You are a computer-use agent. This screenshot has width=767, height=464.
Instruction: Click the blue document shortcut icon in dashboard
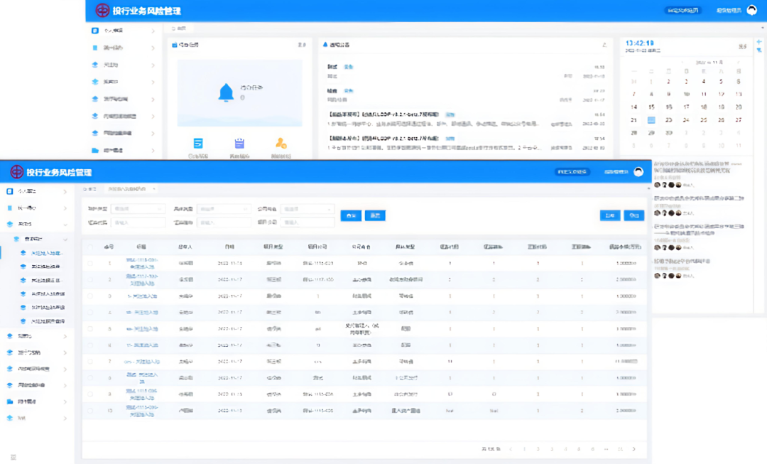tap(198, 143)
